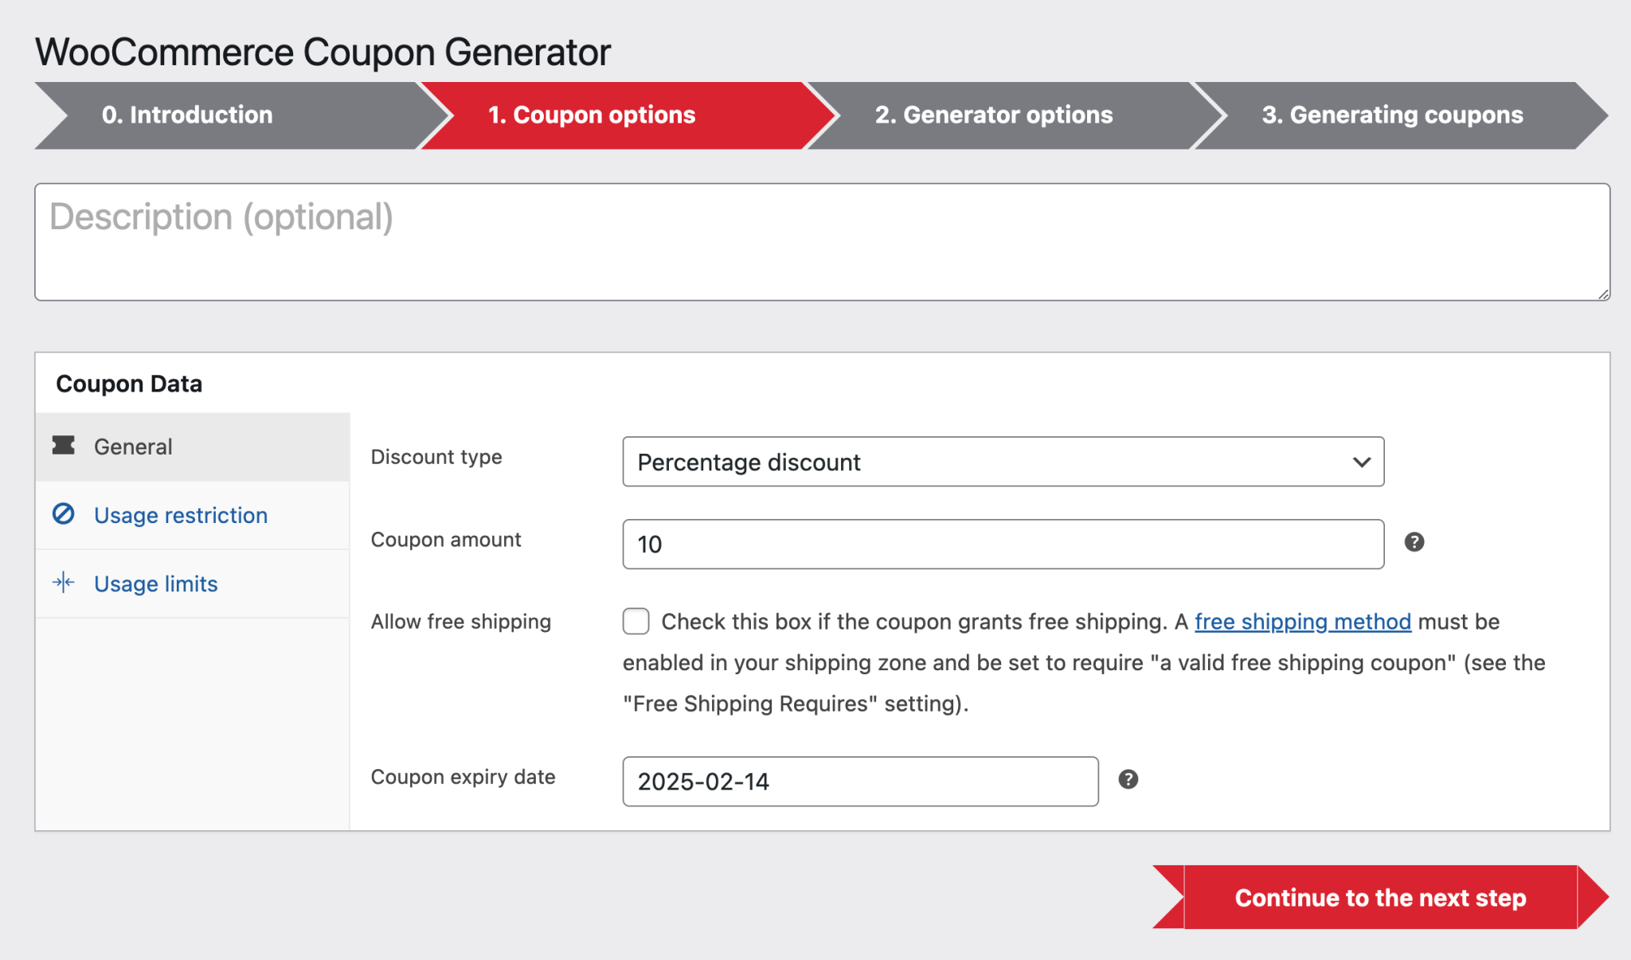The image size is (1631, 960).
Task: Open the free shipping method link
Action: click(1303, 622)
